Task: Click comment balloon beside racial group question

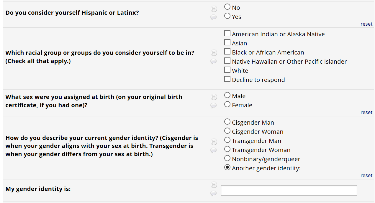Action: click(214, 61)
